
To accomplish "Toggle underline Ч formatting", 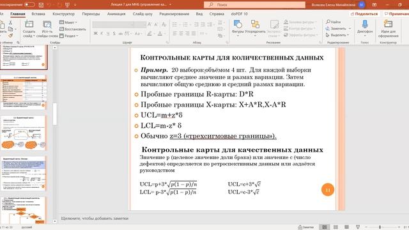I will click(x=108, y=33).
